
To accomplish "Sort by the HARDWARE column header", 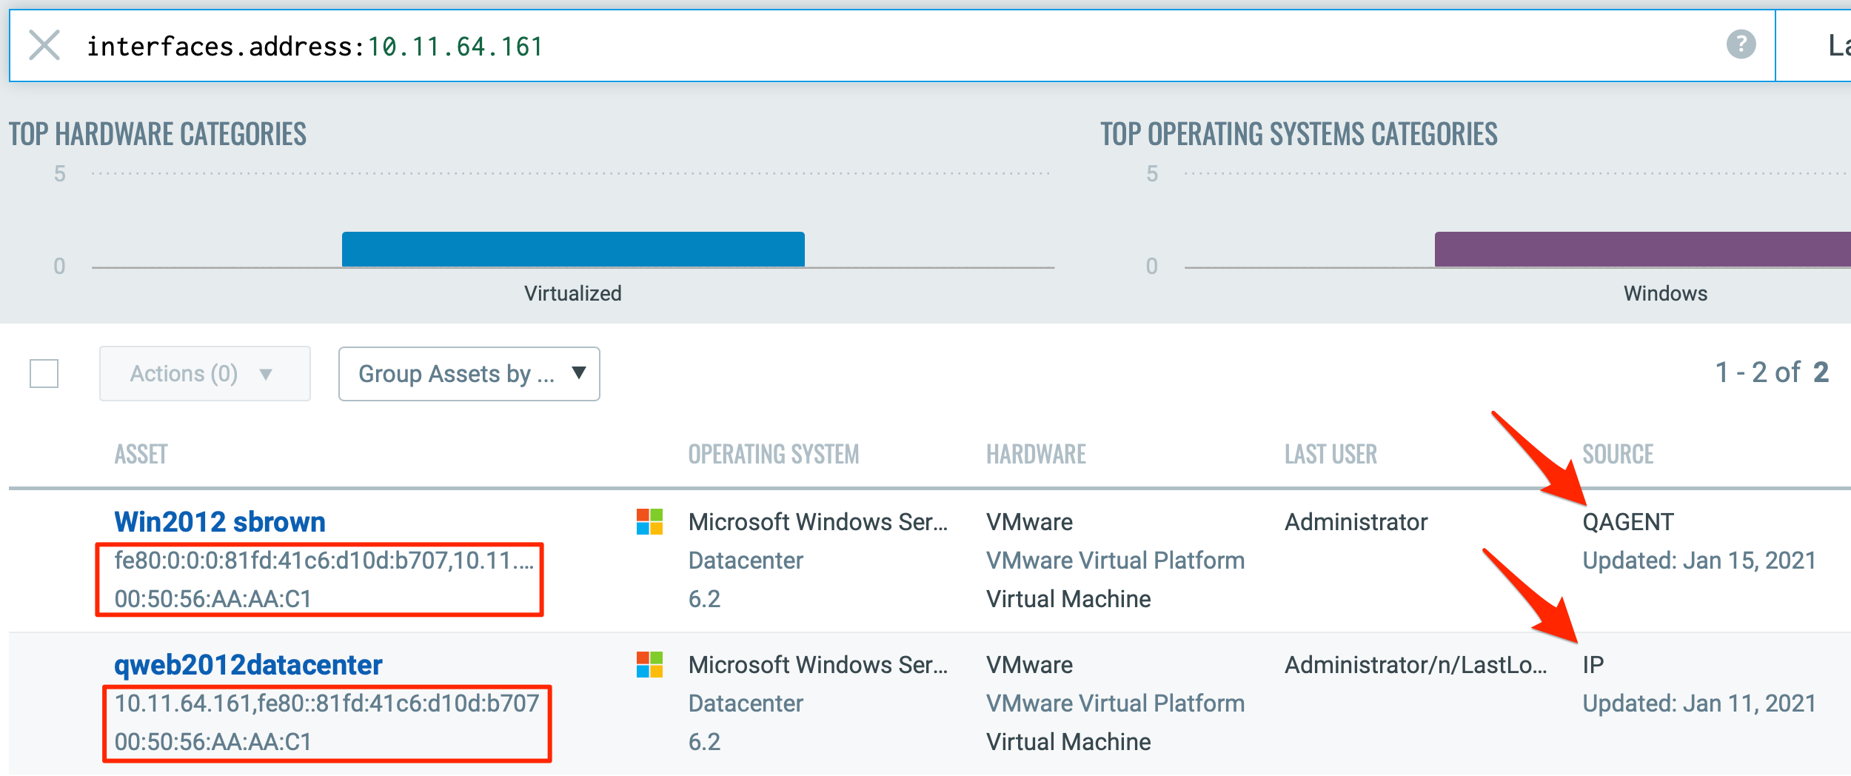I will pos(1036,454).
